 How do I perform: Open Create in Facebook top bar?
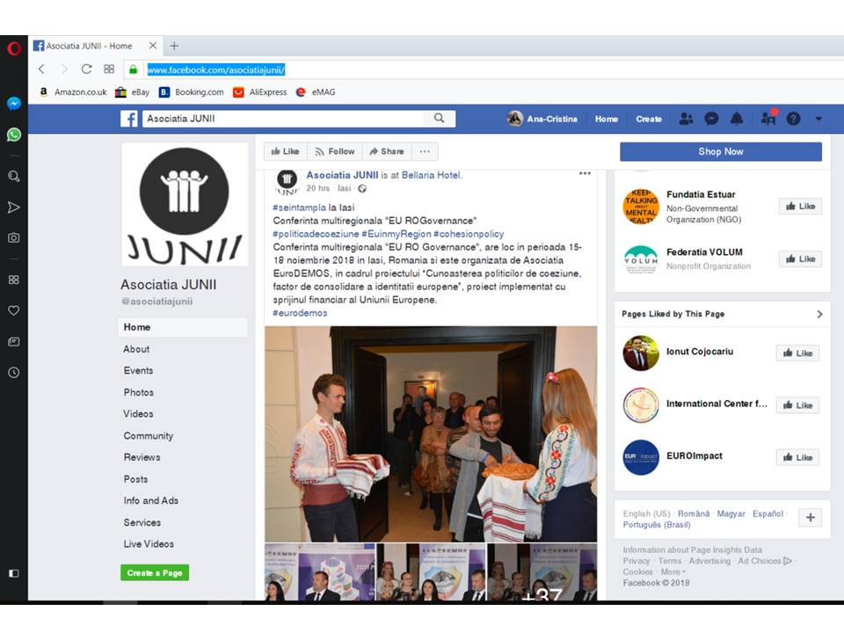point(649,119)
